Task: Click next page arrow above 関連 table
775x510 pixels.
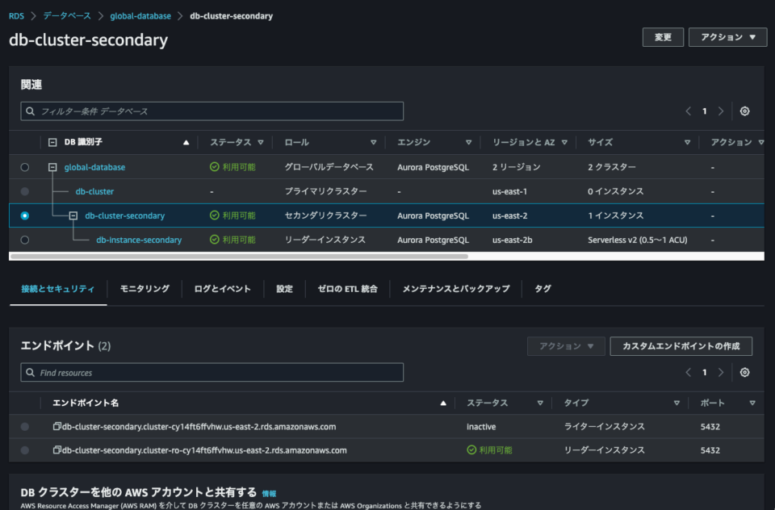Action: (x=720, y=111)
